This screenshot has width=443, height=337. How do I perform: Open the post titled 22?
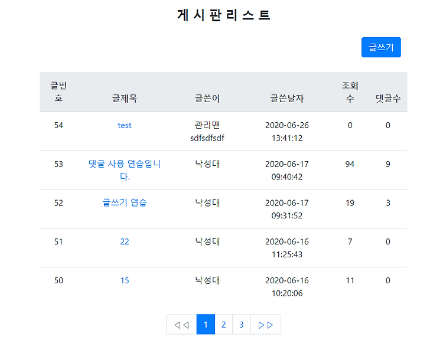pyautogui.click(x=125, y=241)
